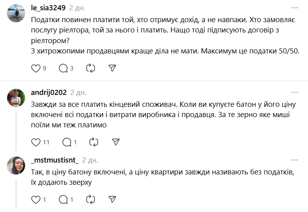Repost _mstmustisnt_'s reply
The image size is (308, 212).
pyautogui.click(x=90, y=199)
